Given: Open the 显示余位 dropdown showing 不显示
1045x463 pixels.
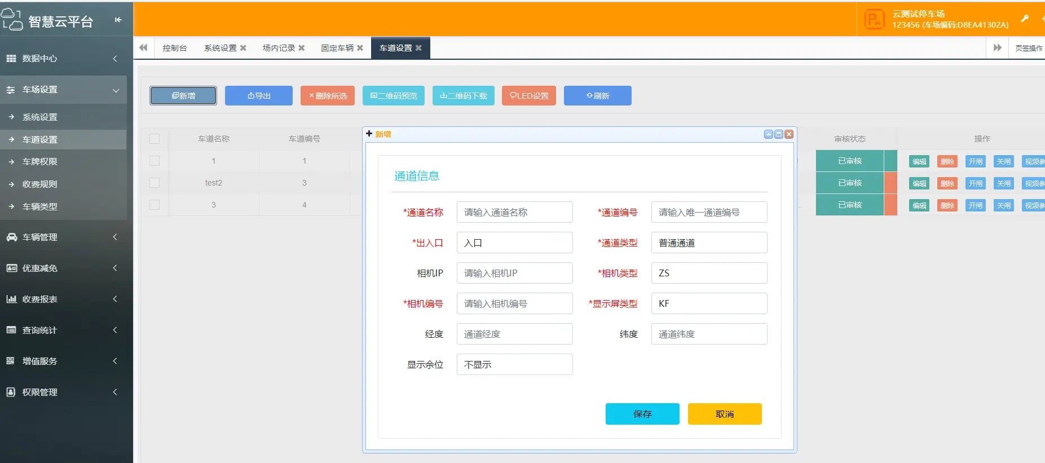Looking at the screenshot, I should [x=514, y=365].
